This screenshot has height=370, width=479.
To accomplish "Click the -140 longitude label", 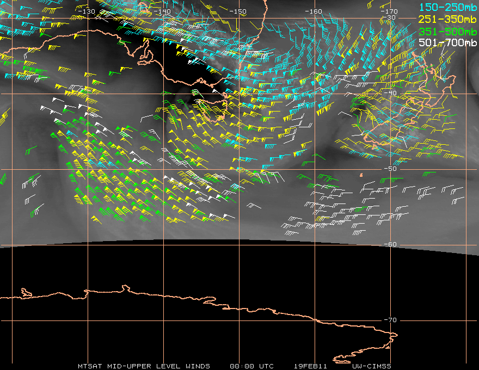I will (x=162, y=11).
